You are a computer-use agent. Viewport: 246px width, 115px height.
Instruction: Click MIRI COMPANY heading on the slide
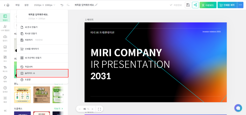pyautogui.click(x=126, y=53)
